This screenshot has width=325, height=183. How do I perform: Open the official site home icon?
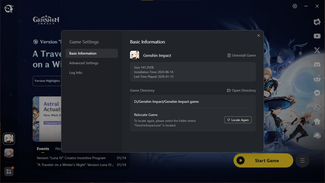click(x=317, y=121)
